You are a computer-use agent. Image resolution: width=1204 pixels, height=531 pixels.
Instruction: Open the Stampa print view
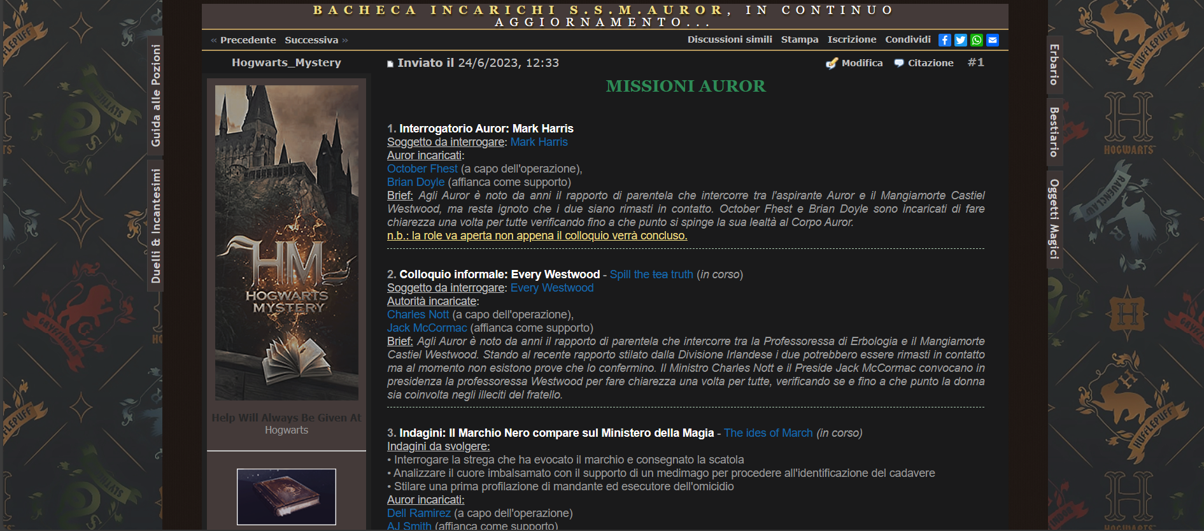[x=800, y=39]
